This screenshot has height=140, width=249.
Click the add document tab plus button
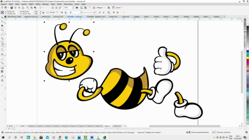click(x=224, y=16)
